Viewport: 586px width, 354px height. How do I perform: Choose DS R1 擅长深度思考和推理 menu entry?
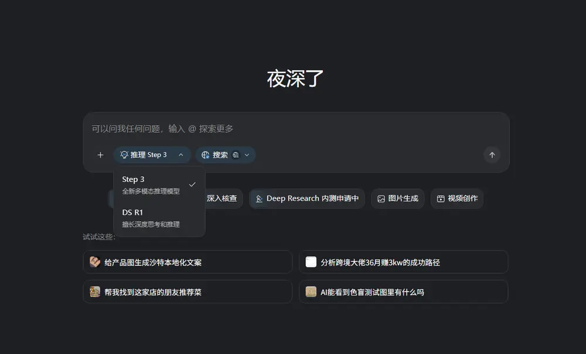(152, 218)
